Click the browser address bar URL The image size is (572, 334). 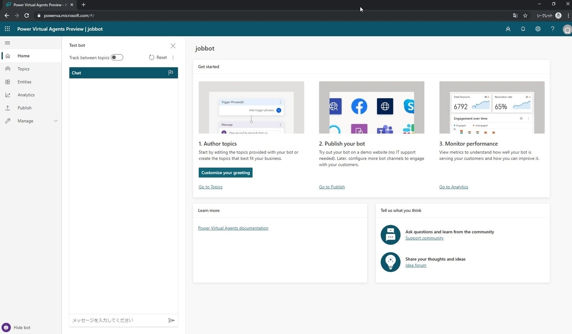[69, 15]
